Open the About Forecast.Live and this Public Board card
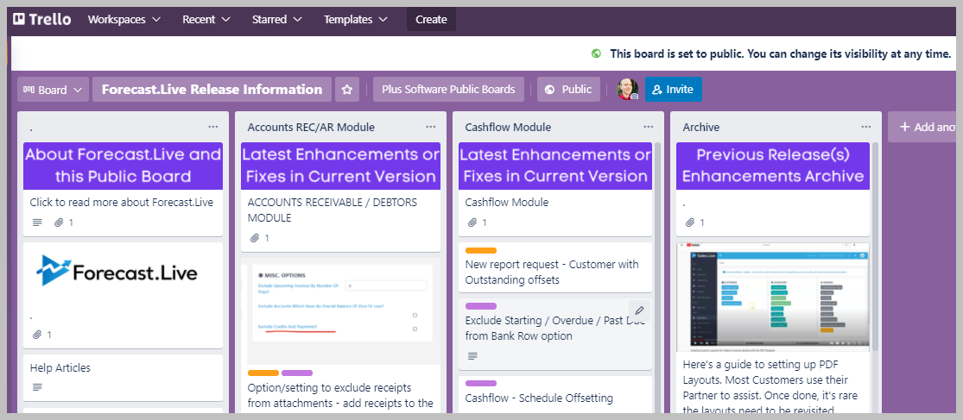The image size is (963, 420). tap(123, 189)
